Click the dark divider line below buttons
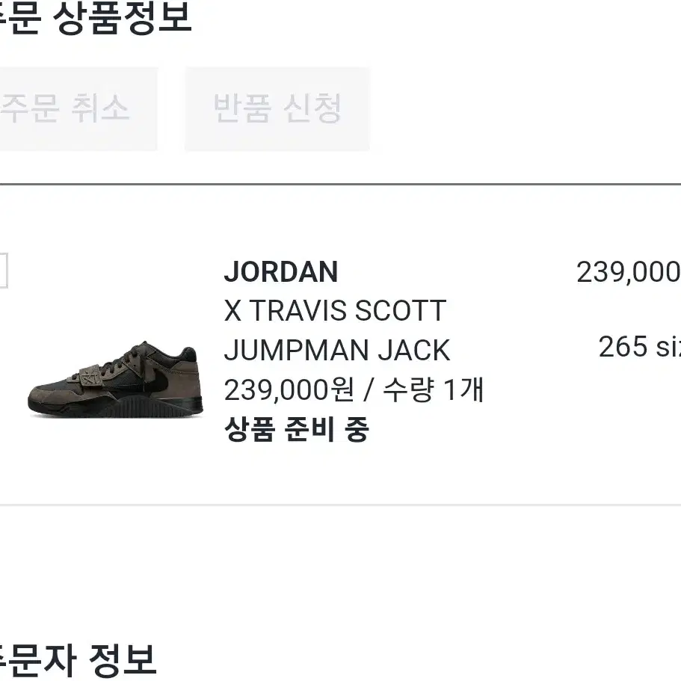This screenshot has width=681, height=681. [341, 185]
